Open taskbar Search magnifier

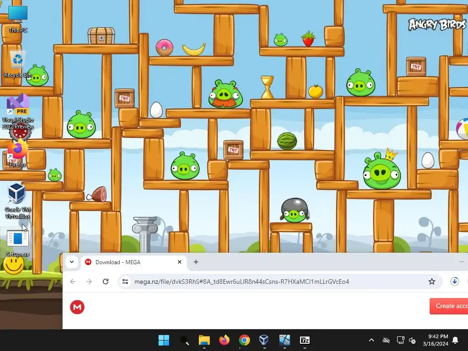184,340
